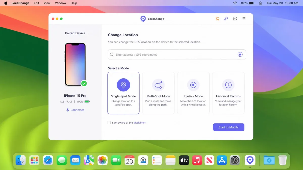This screenshot has height=170, width=303.
Task: Click the green connected check badge
Action: click(x=84, y=83)
